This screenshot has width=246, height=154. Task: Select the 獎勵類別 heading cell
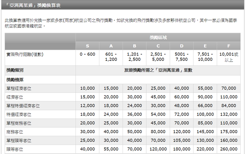point(40,70)
